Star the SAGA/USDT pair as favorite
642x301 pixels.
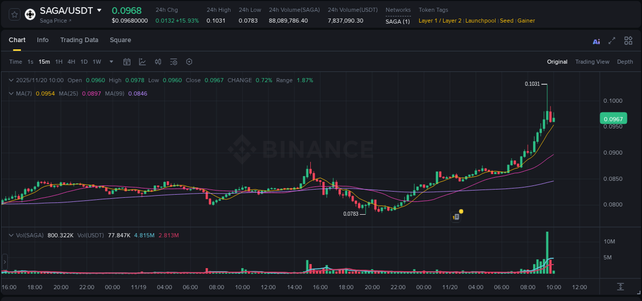[x=14, y=14]
